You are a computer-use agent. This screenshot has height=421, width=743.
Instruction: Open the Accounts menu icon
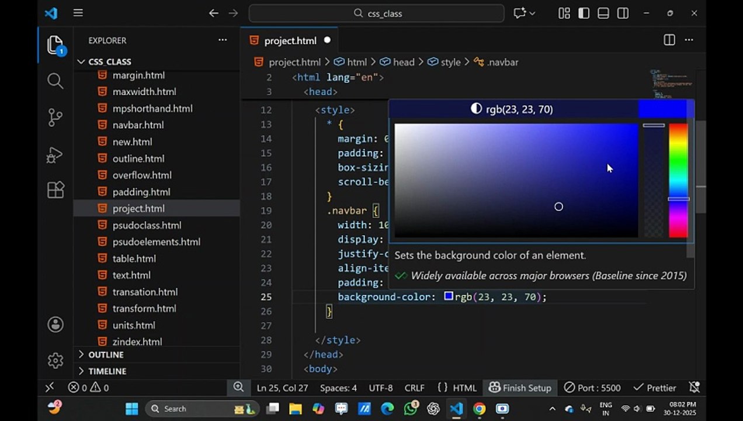click(x=55, y=325)
